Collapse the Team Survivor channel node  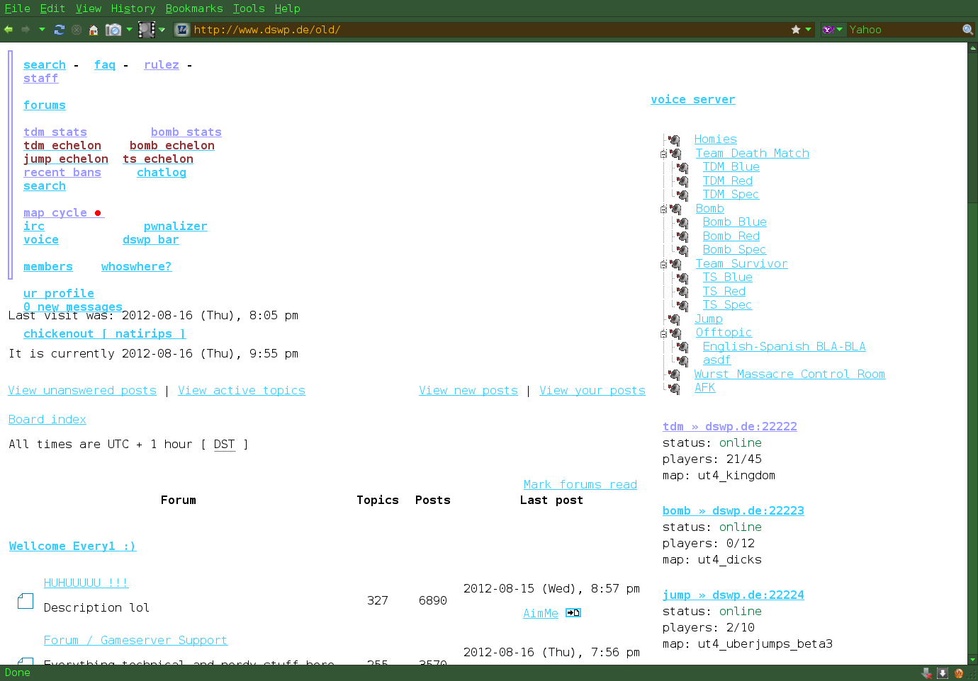click(x=663, y=264)
